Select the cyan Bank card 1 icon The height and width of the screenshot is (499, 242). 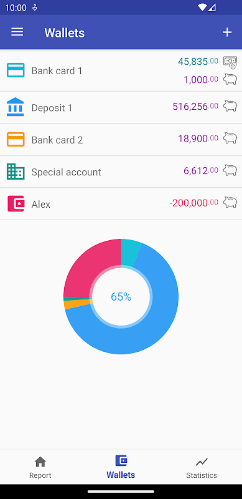pos(16,70)
